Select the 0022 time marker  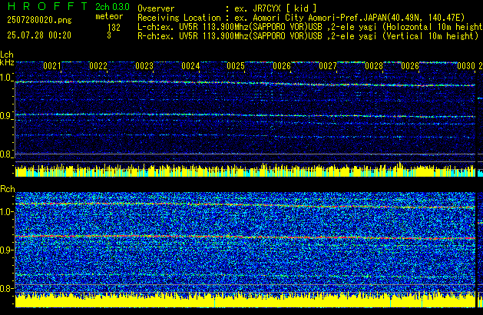(98, 66)
